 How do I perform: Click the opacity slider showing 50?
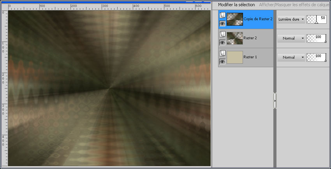317,19
